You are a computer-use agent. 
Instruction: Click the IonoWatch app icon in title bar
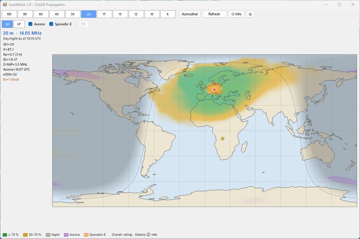[x=5, y=5]
